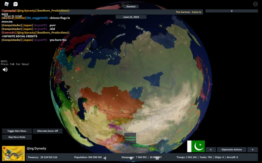Click the Aircraft: 0 count

[232, 157]
